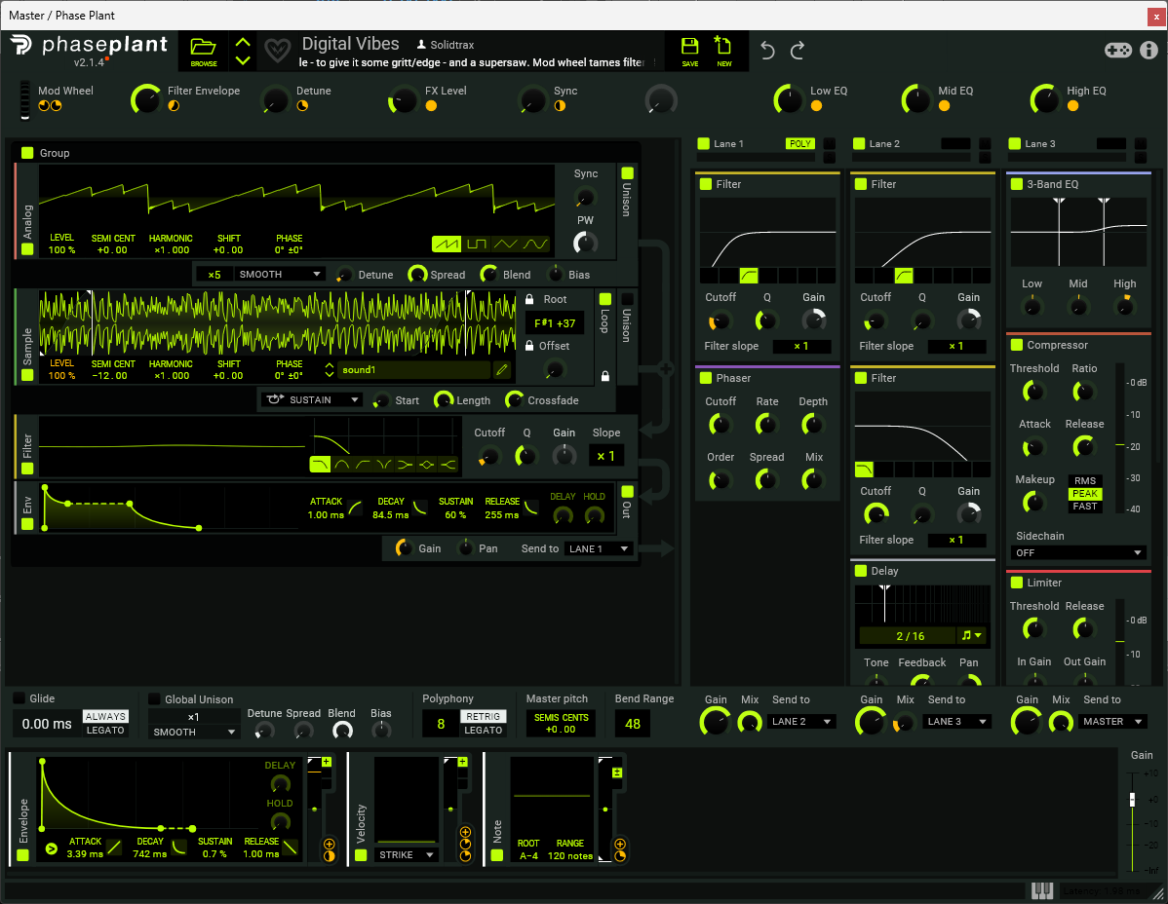This screenshot has height=904, width=1168.
Task: Save the preset with the Save disk icon
Action: [x=689, y=52]
